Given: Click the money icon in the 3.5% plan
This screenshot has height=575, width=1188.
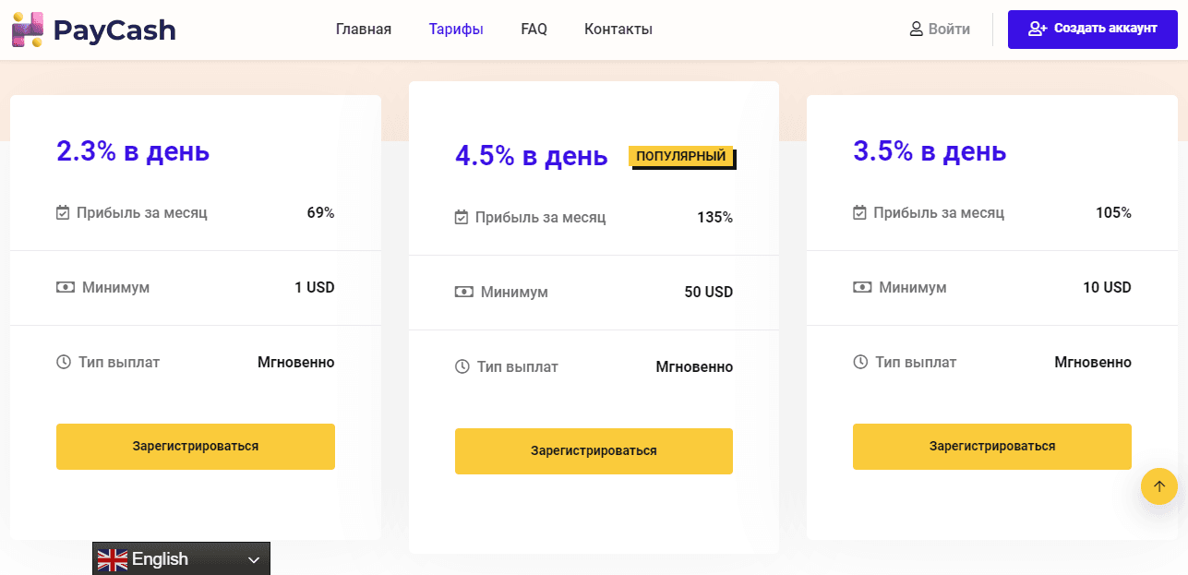Looking at the screenshot, I should pos(861,288).
